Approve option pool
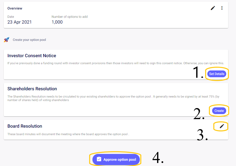Image resolution: width=236 pixels, height=166 pixels. click(116, 159)
